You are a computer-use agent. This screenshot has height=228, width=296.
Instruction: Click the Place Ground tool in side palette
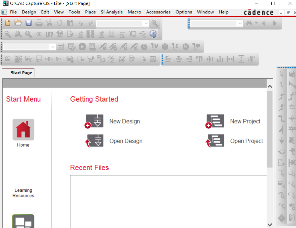[281, 141]
